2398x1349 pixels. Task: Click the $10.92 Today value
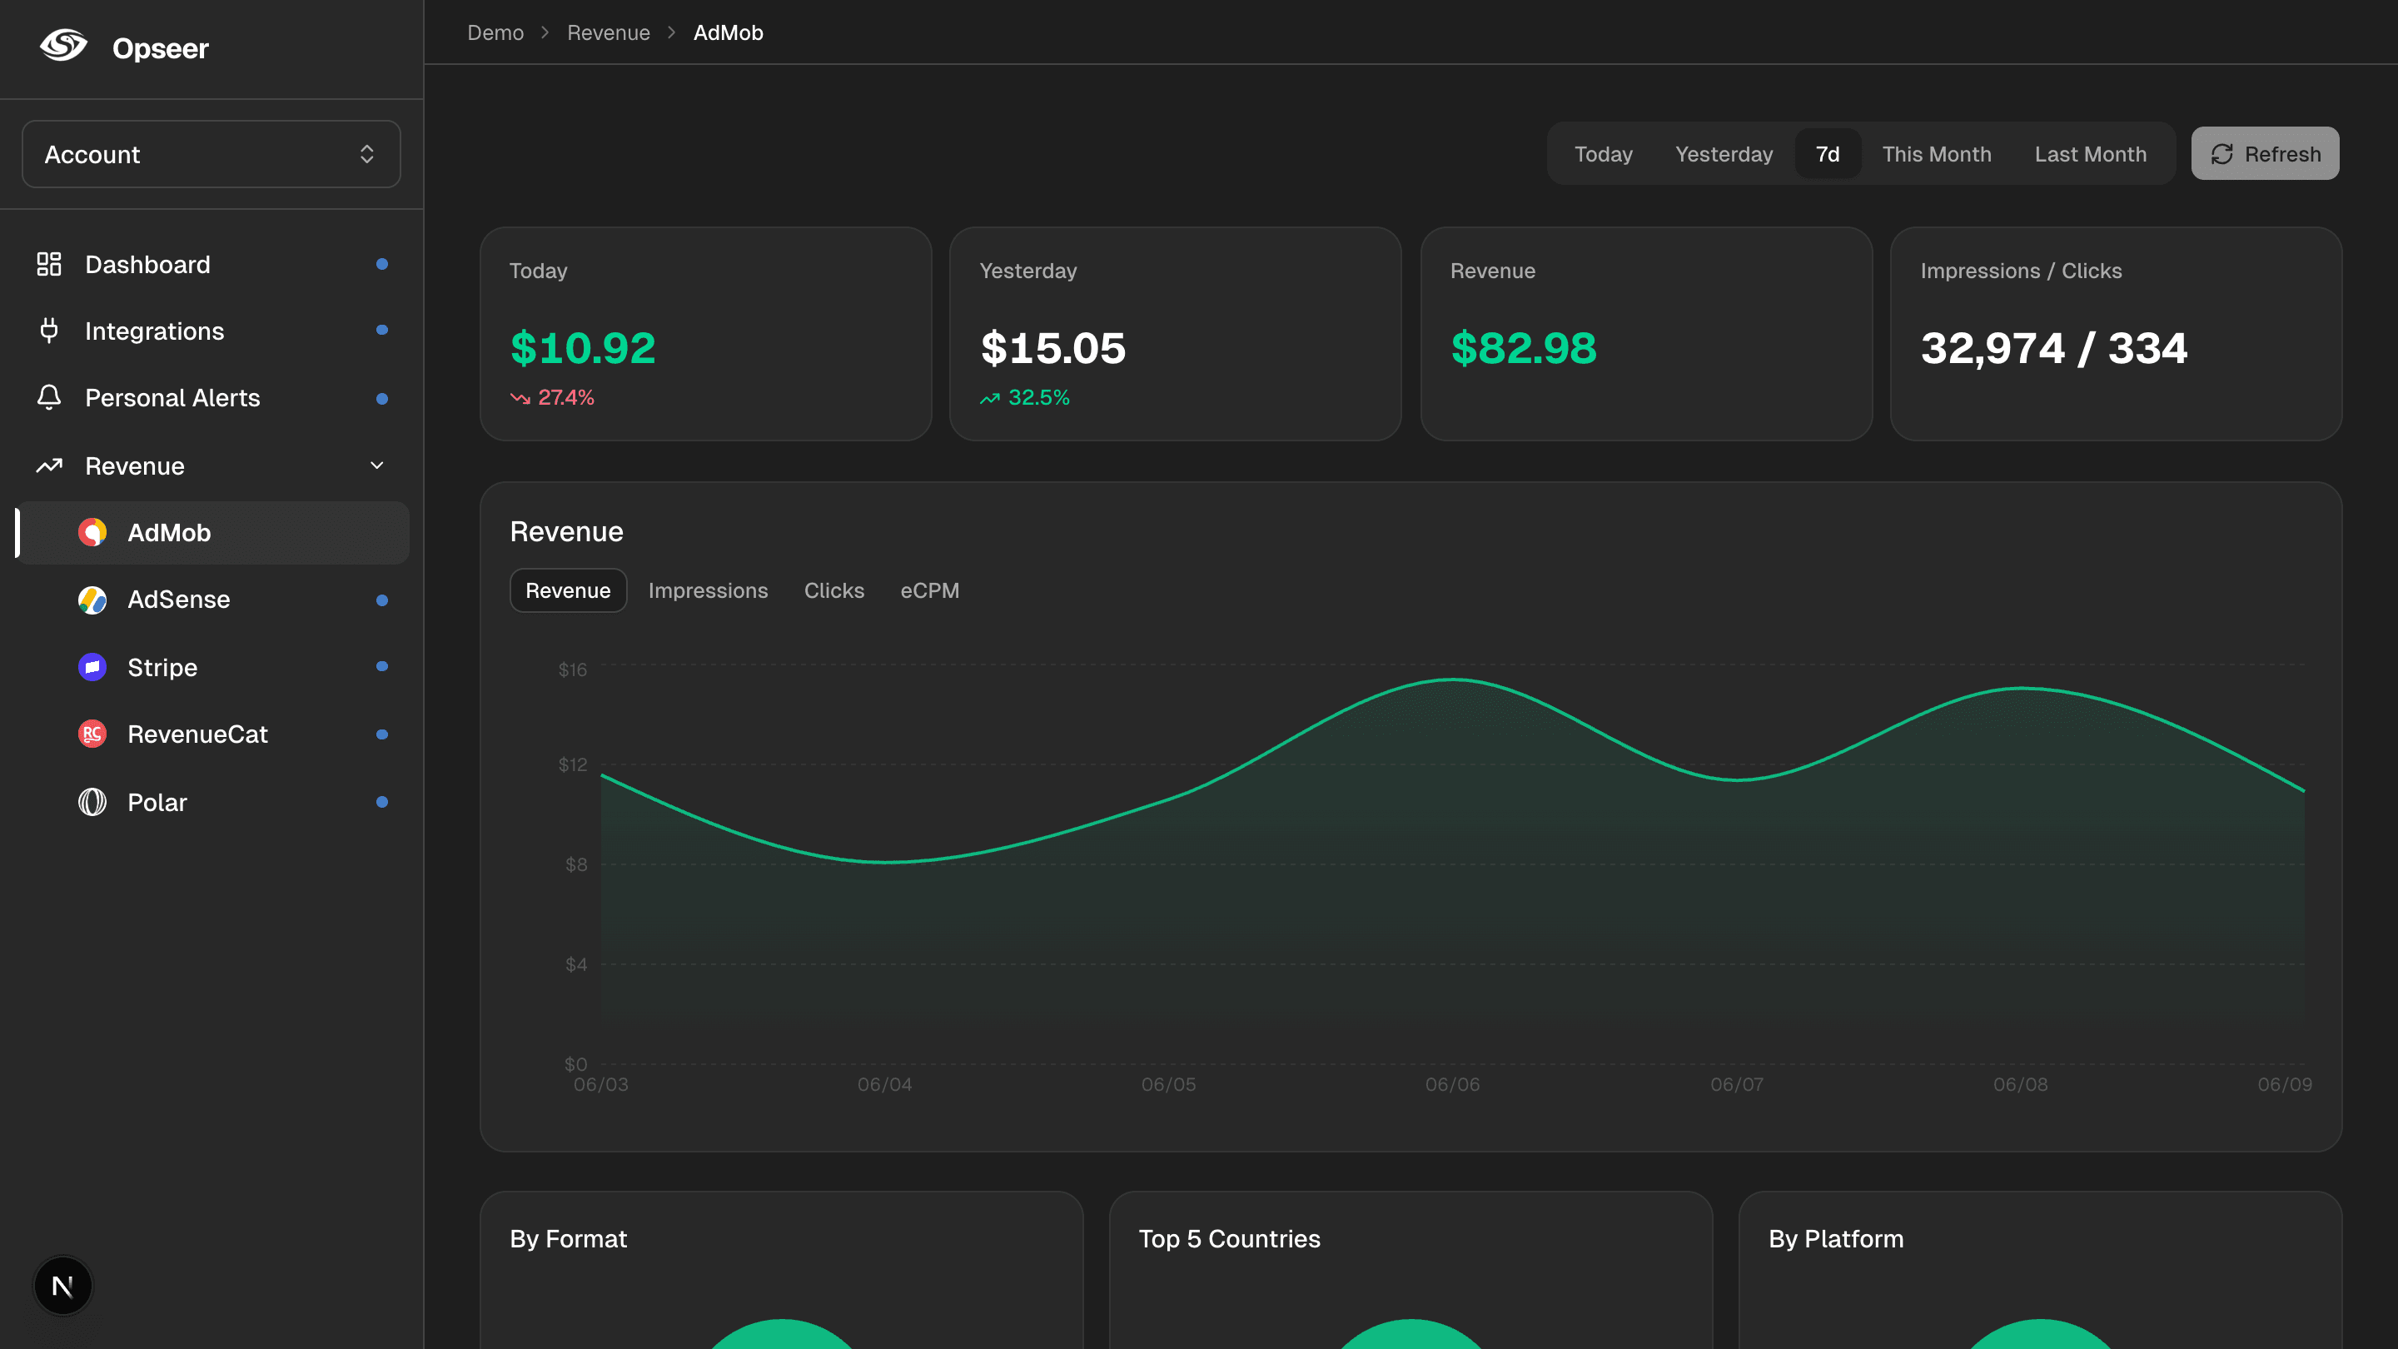point(583,348)
